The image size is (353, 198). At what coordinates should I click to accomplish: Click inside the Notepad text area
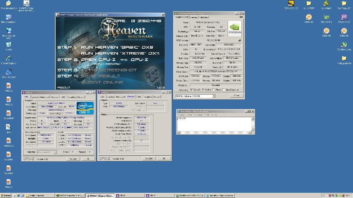point(214,124)
